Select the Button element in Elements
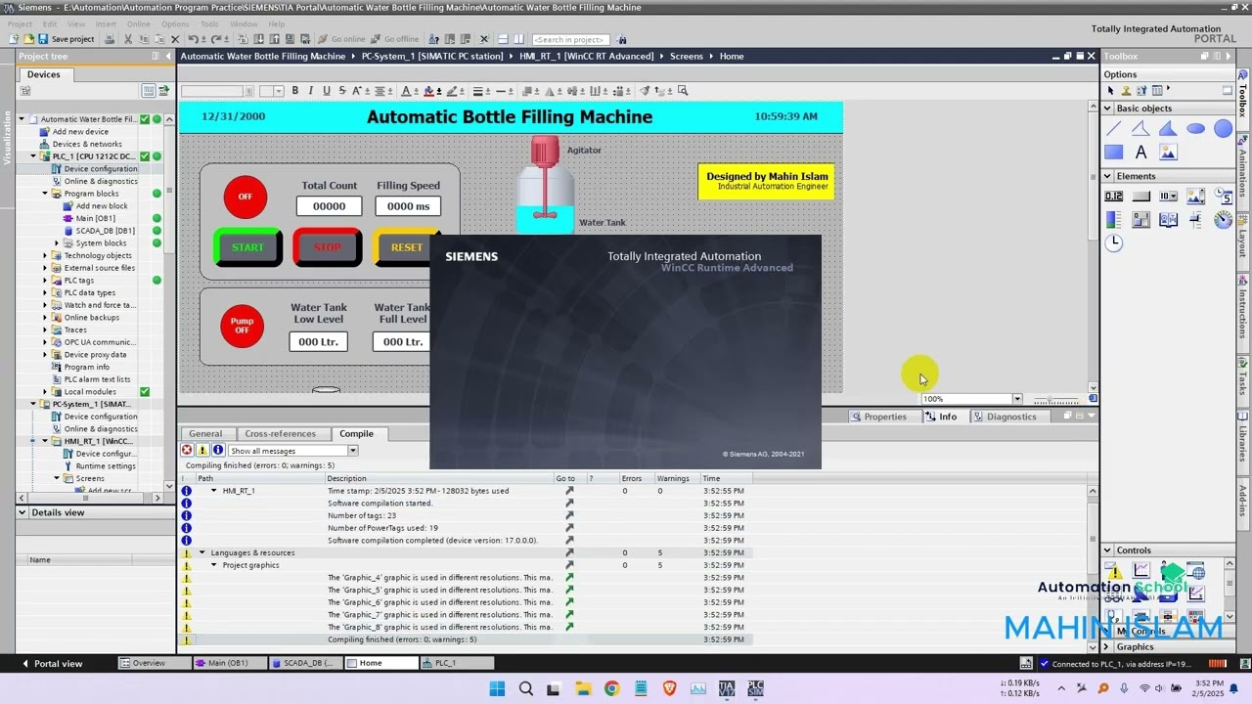 1140,196
